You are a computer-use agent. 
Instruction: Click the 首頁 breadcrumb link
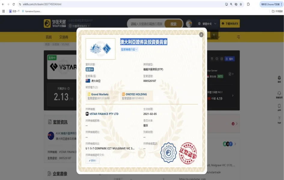coord(47,44)
